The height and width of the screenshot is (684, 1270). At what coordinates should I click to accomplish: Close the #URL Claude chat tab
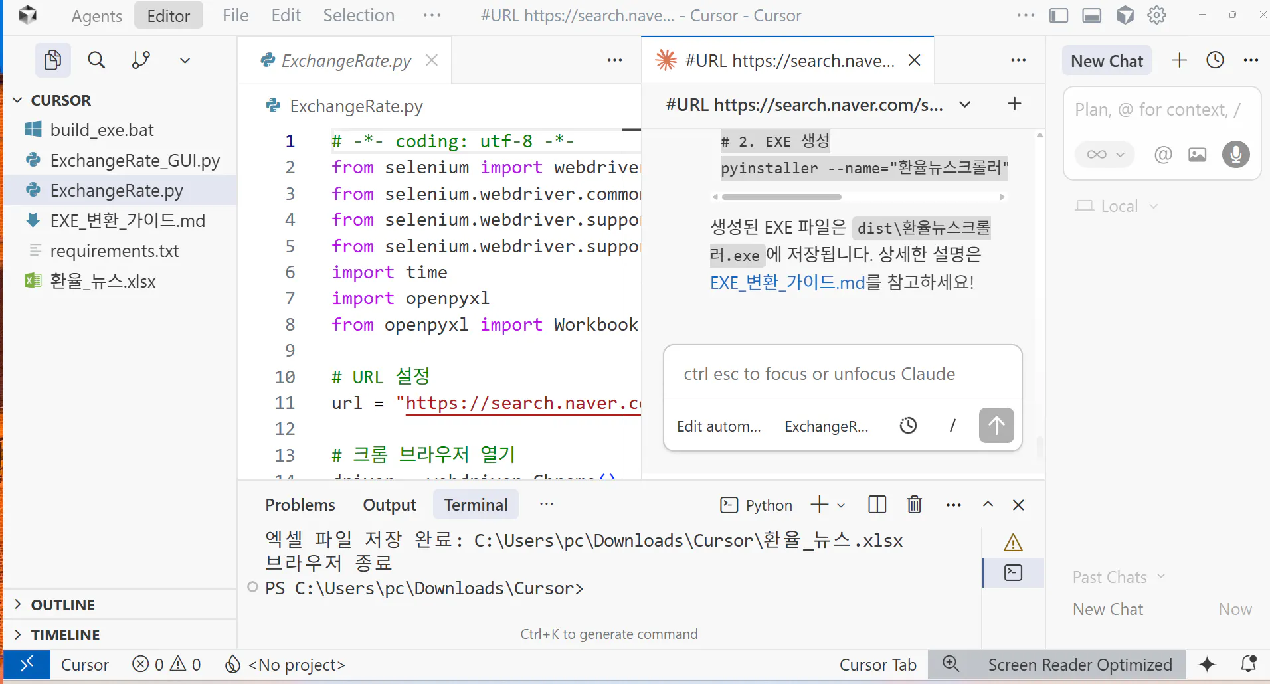pos(915,60)
